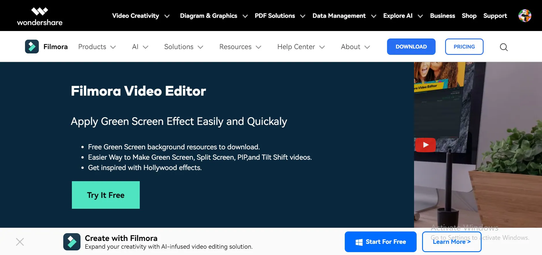Click the PRICING button
The height and width of the screenshot is (255, 542).
coord(464,47)
